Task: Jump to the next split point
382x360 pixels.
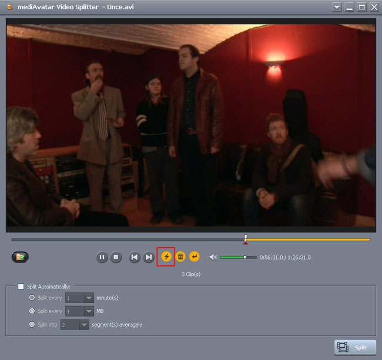Action: pos(149,257)
